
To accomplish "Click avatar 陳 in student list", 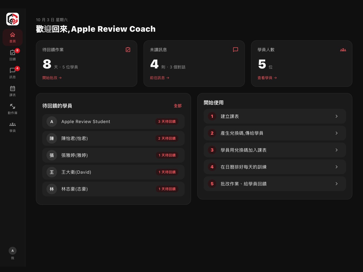I will point(52,139).
